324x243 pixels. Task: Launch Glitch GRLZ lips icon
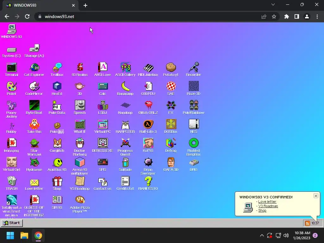148,108
